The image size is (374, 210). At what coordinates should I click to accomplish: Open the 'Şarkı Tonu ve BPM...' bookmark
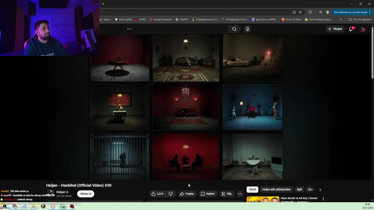[264, 20]
